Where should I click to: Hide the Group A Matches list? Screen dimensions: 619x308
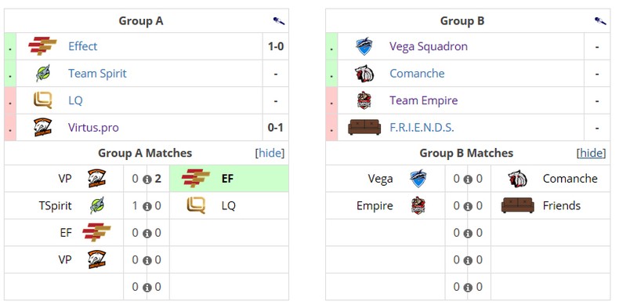click(270, 153)
